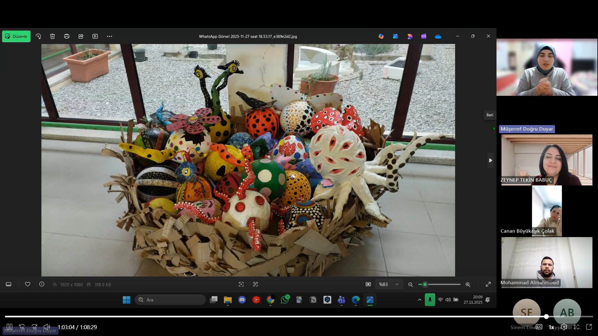Share the photo using the share icon
This screenshot has height=336, width=598.
[81, 36]
